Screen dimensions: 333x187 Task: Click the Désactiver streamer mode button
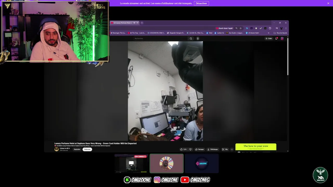coord(201,3)
